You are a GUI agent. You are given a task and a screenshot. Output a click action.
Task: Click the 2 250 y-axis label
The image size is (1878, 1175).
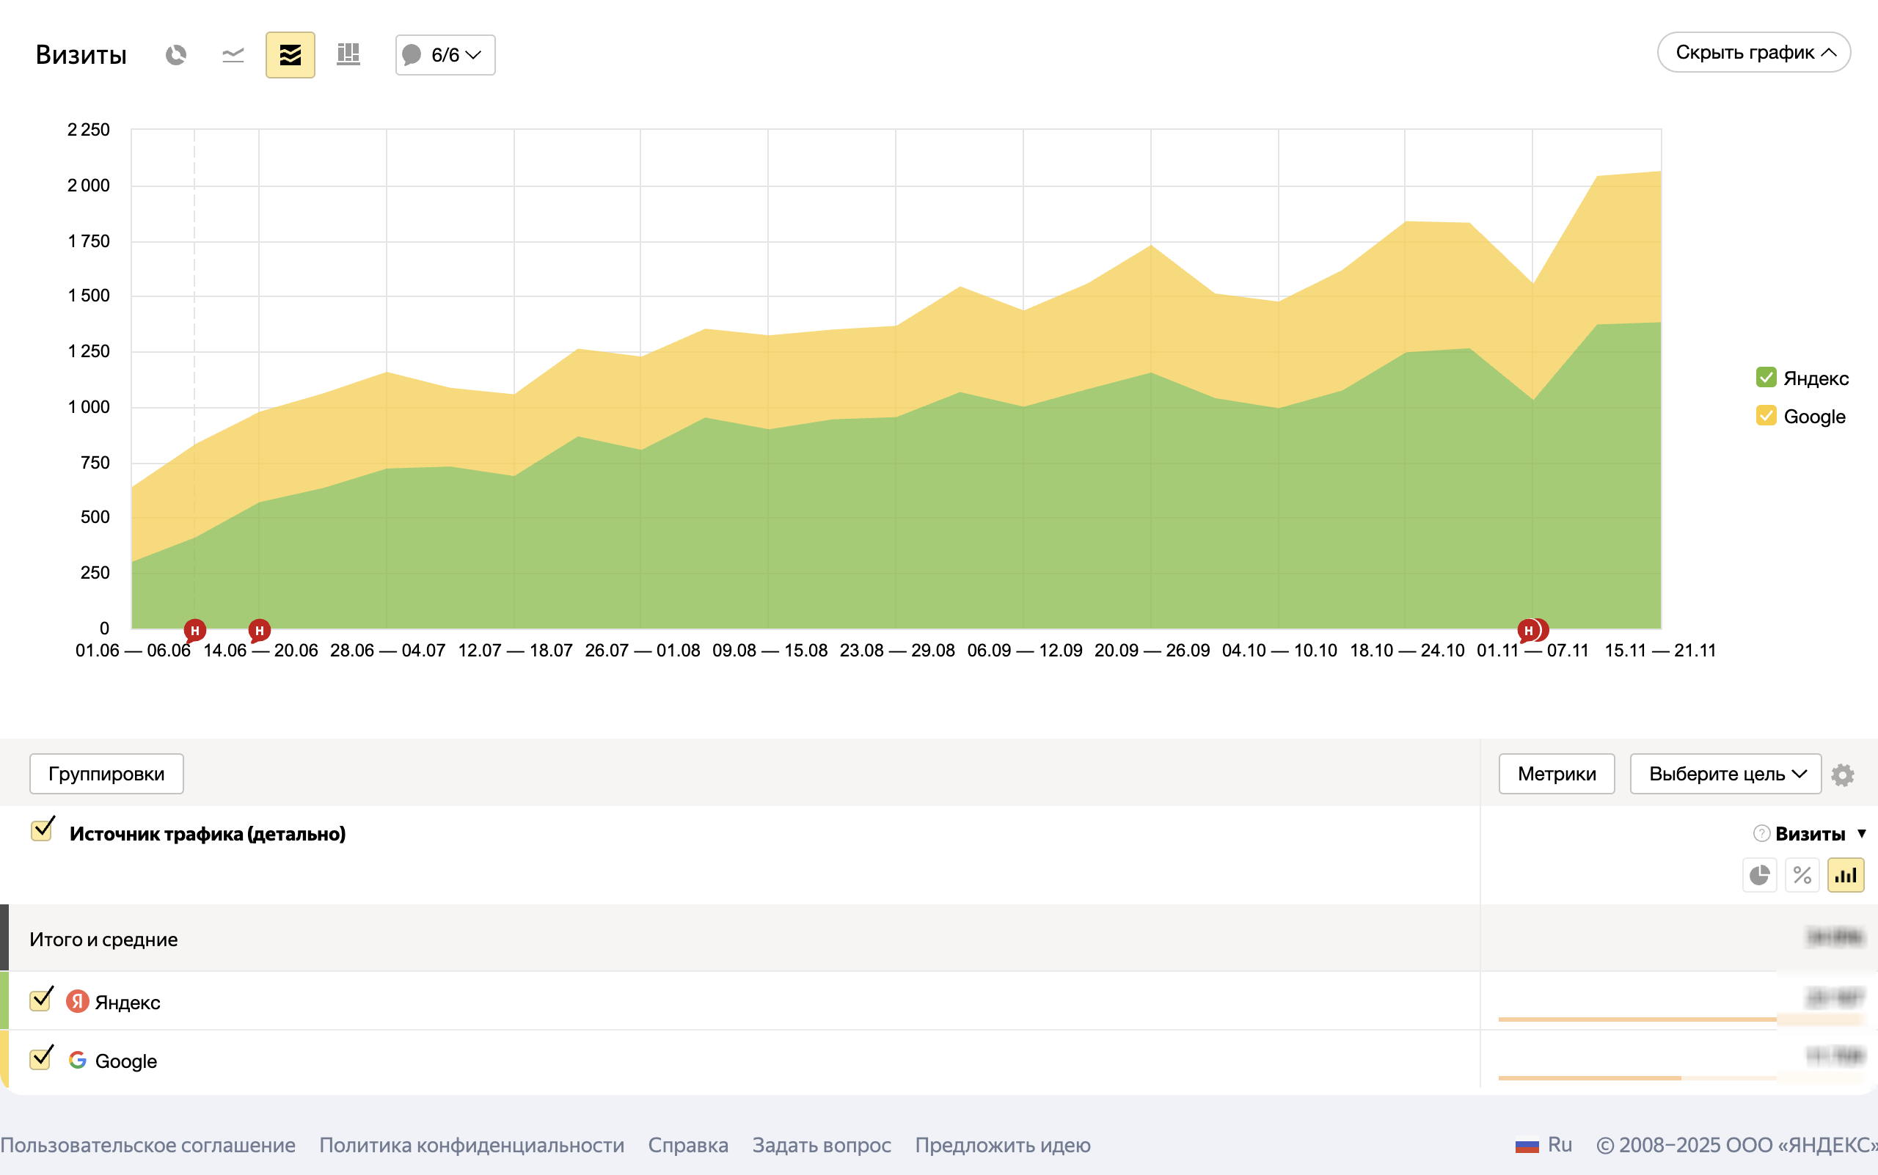tap(89, 130)
